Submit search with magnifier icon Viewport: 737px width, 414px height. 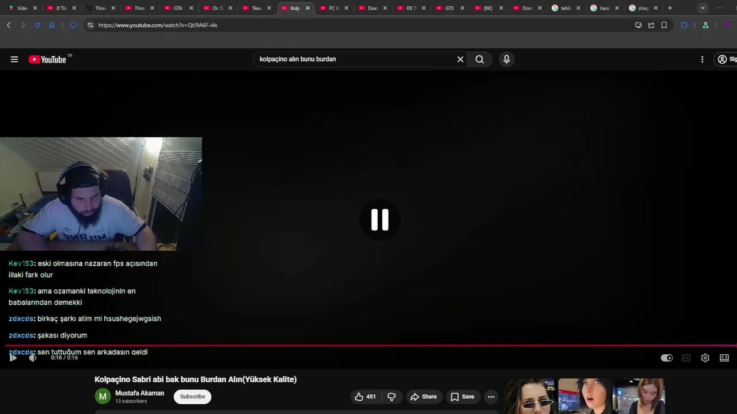(x=480, y=59)
